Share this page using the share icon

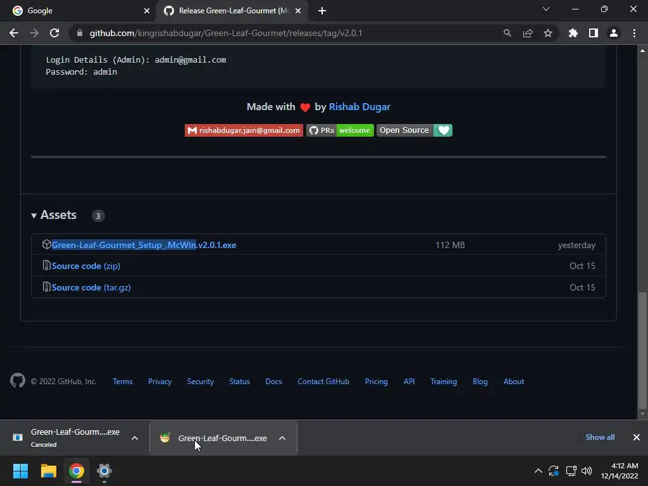point(528,33)
